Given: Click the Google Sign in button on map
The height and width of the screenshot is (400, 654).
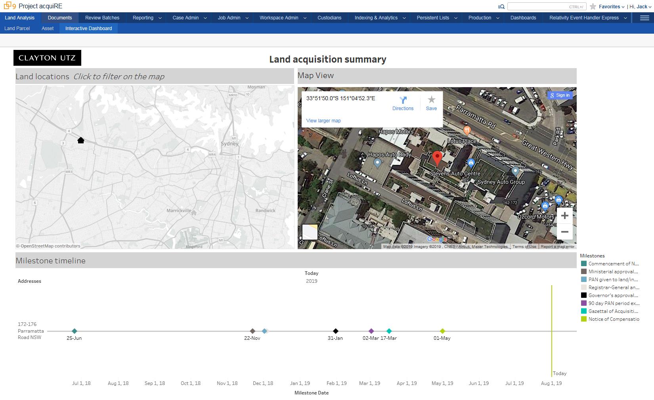Looking at the screenshot, I should pos(560,95).
